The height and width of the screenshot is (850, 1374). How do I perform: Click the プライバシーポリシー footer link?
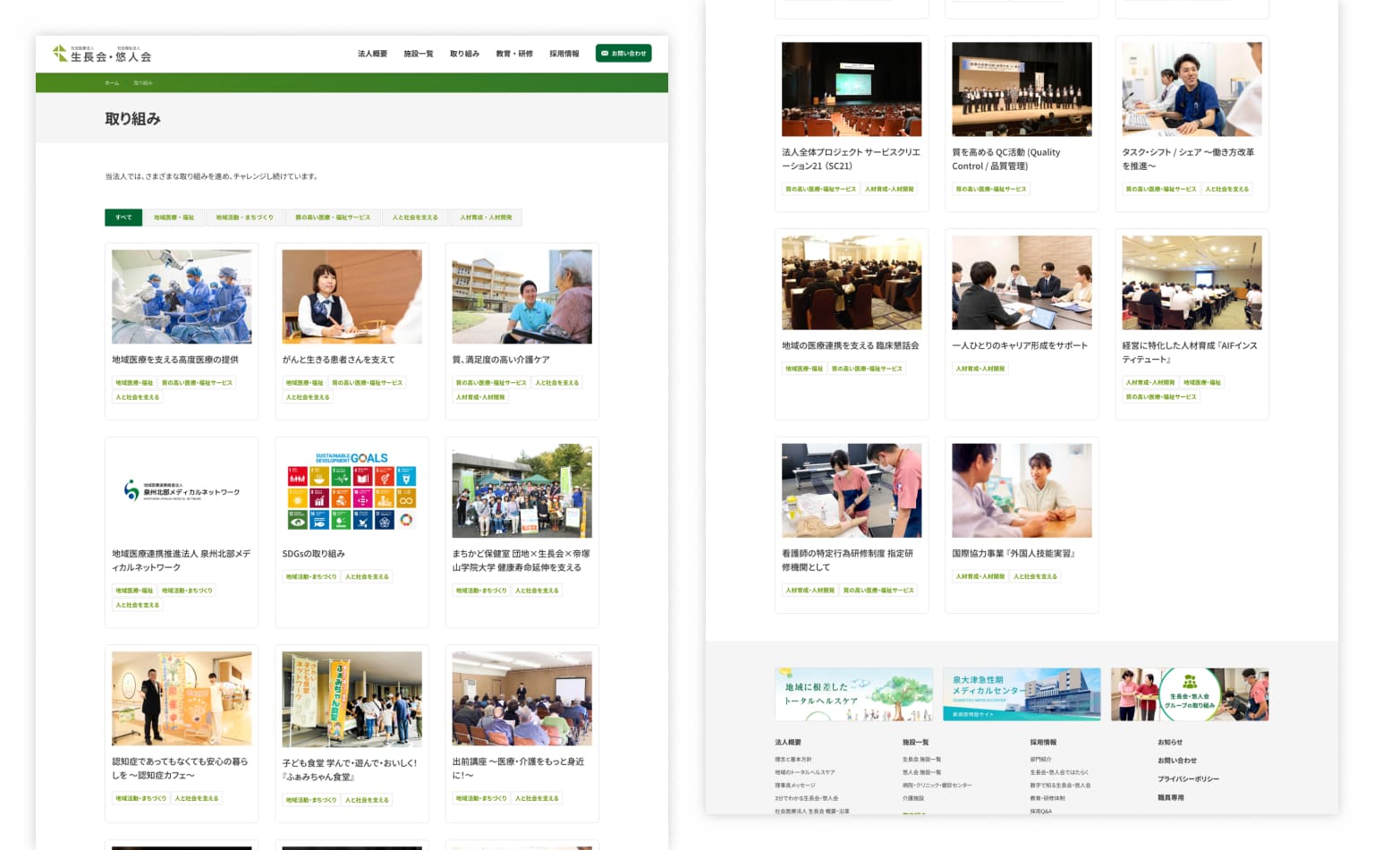click(1188, 779)
